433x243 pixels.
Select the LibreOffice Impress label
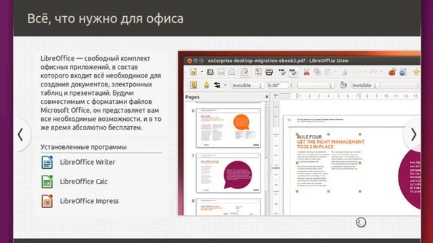coord(89,201)
